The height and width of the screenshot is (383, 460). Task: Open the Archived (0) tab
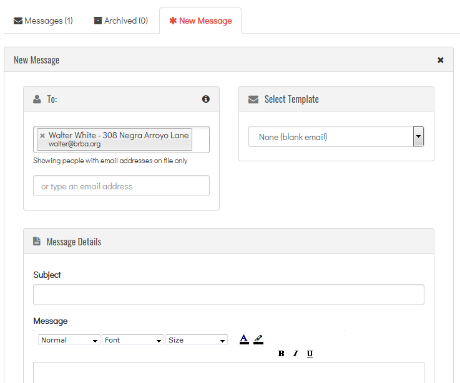pos(120,21)
